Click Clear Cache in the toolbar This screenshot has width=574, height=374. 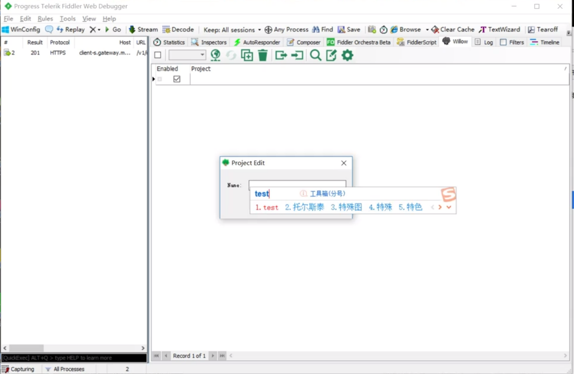point(453,30)
